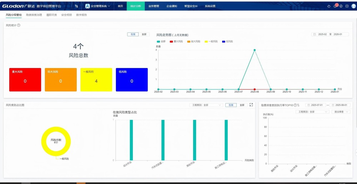Click the 2025-07-01 start date field
The image size is (357, 184).
[316, 105]
